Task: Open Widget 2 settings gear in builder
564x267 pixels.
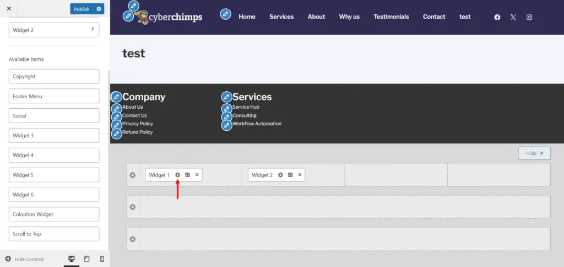Action: pos(280,175)
